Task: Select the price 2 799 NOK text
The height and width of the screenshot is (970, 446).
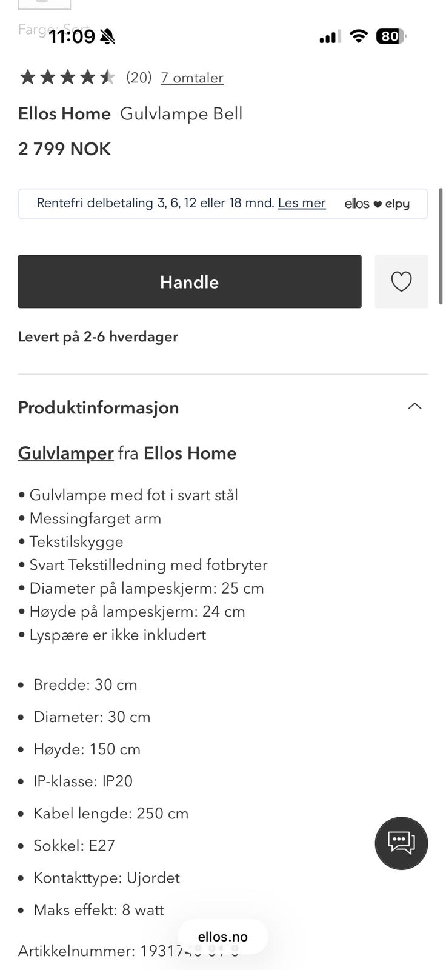Action: (64, 149)
